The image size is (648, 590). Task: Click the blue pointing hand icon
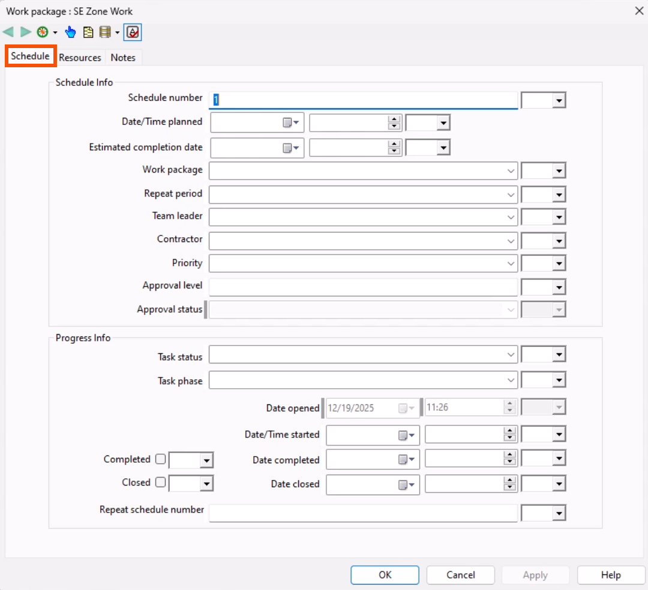71,32
